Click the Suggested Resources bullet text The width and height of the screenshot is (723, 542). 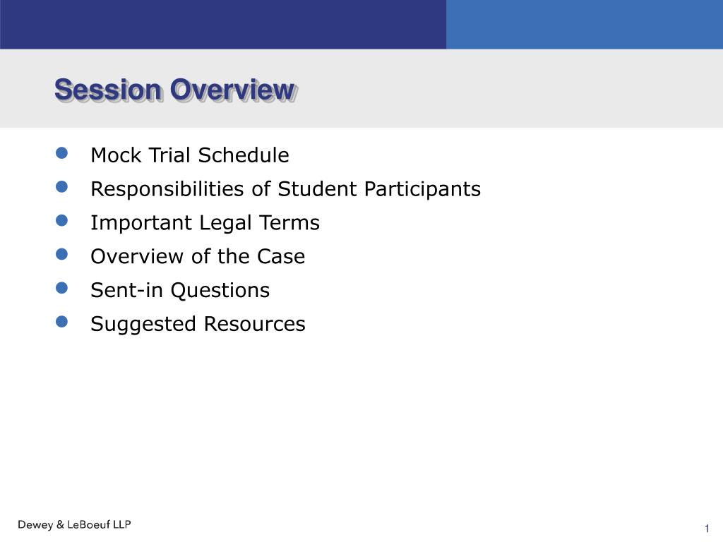(x=198, y=325)
